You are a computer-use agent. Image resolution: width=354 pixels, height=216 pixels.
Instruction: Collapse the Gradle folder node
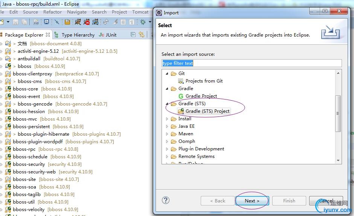pyautogui.click(x=167, y=89)
